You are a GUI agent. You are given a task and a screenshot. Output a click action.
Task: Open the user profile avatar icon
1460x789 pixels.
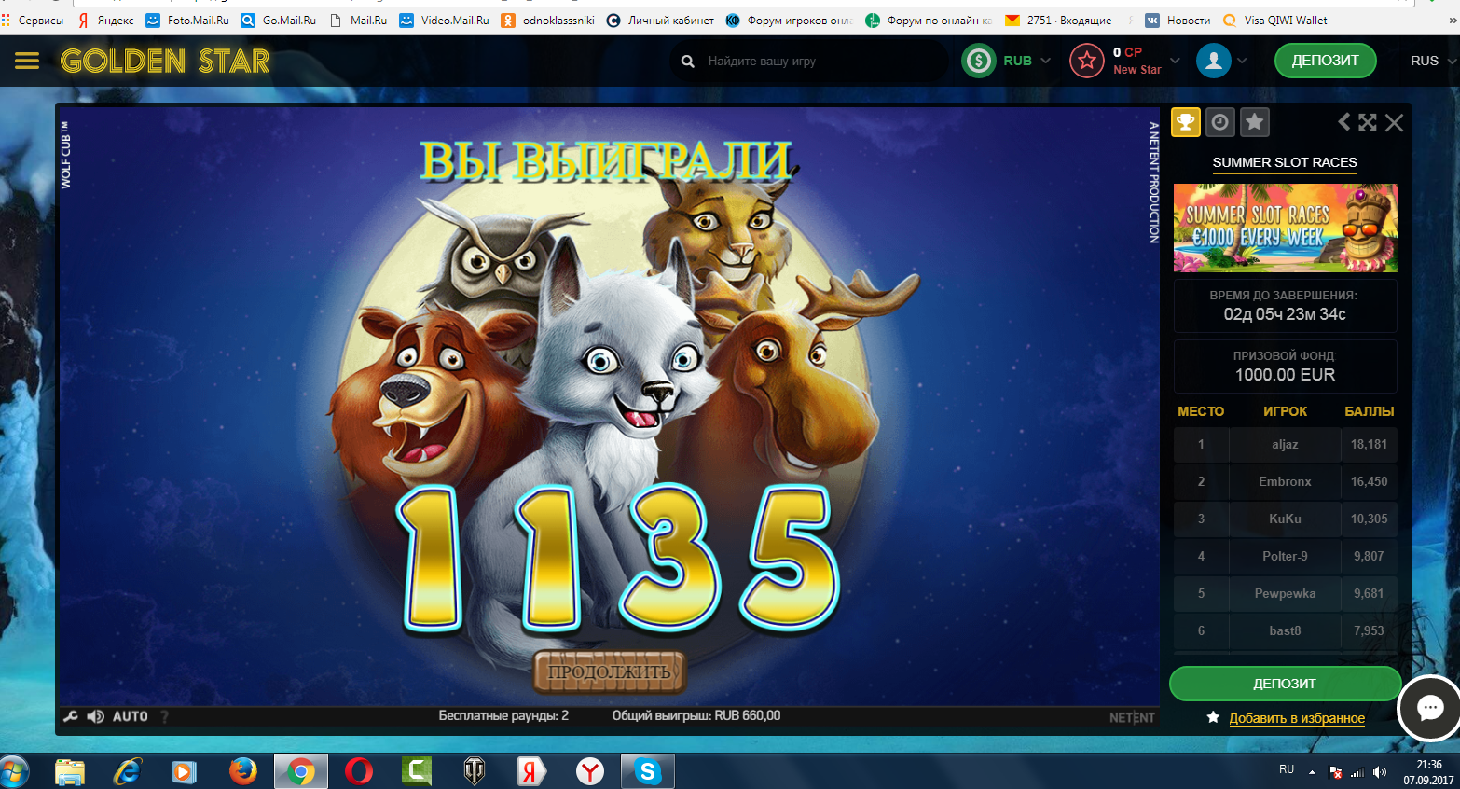pos(1213,60)
